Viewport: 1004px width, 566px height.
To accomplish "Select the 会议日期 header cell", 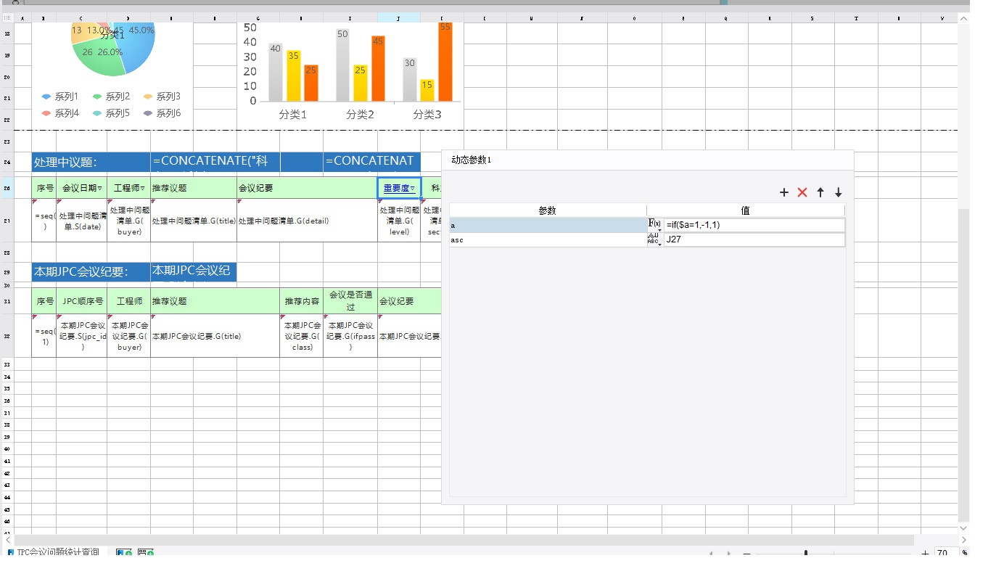I will 81,188.
